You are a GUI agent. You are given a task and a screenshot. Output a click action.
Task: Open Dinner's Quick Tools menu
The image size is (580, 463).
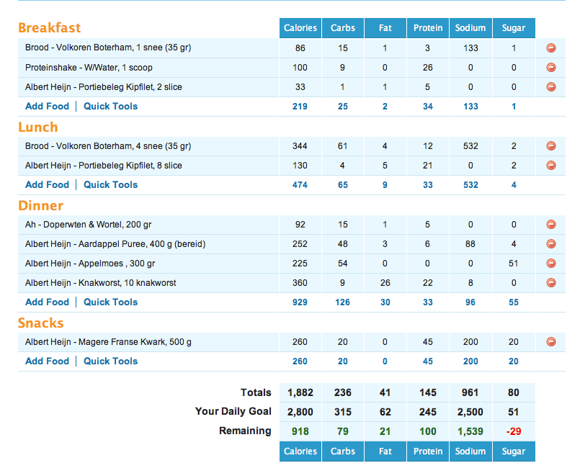tap(110, 302)
